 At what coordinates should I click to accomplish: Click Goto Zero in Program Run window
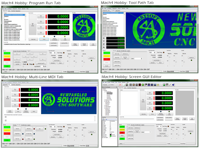click(x=33, y=39)
